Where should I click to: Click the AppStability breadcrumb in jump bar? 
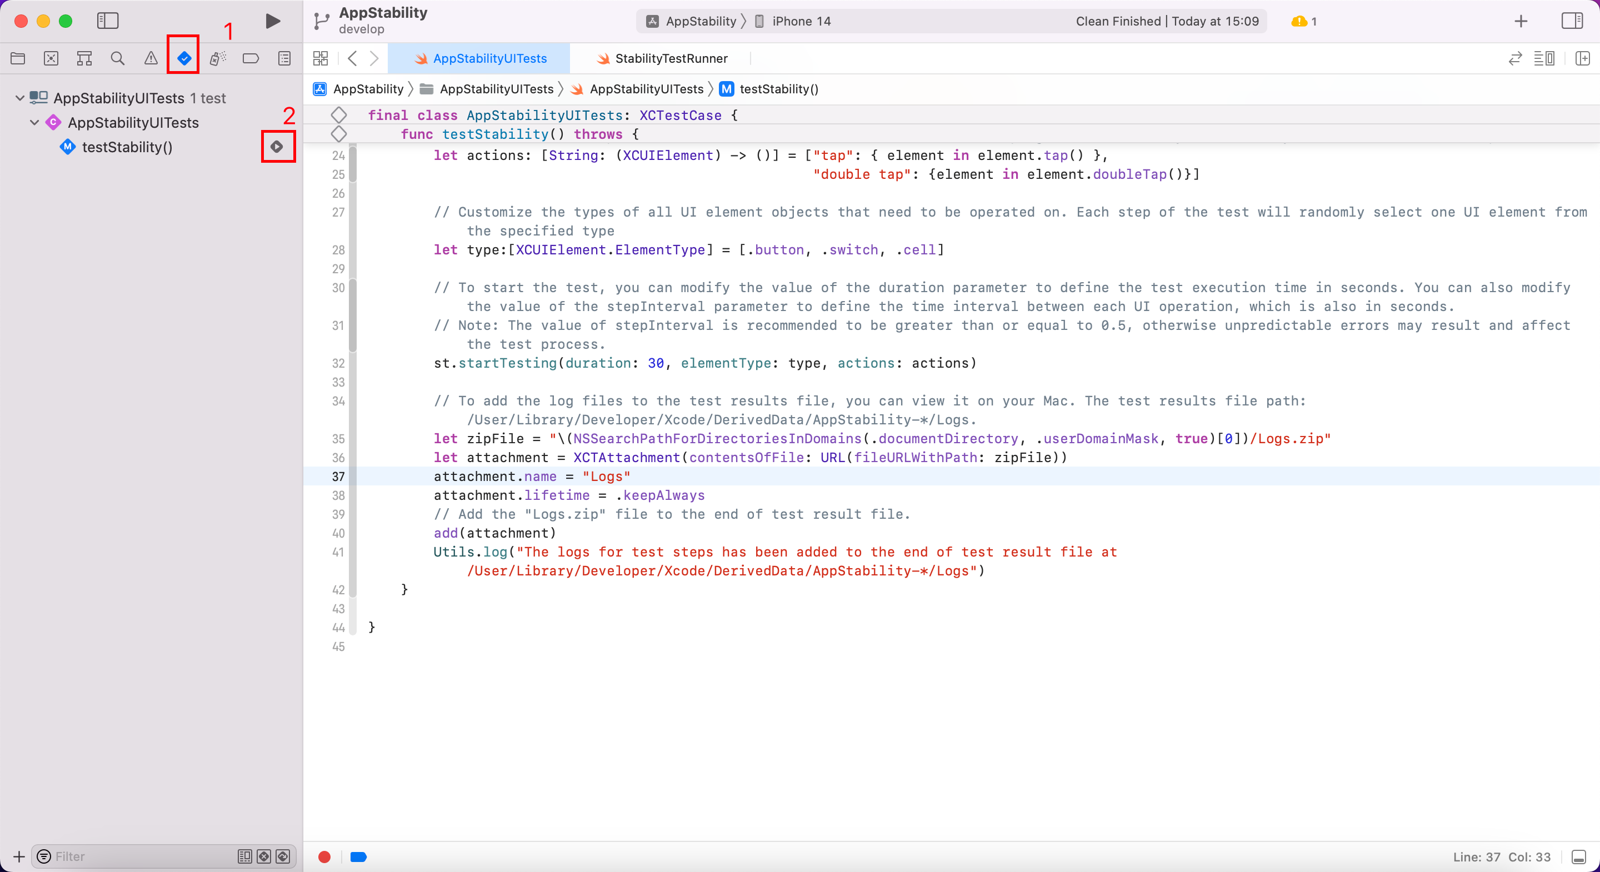pos(358,89)
